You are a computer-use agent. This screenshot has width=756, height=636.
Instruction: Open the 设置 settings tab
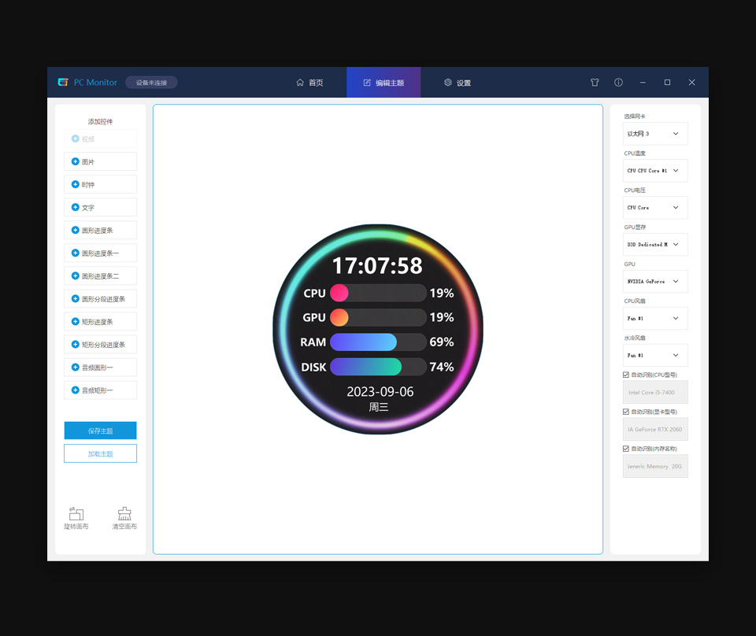coord(458,83)
